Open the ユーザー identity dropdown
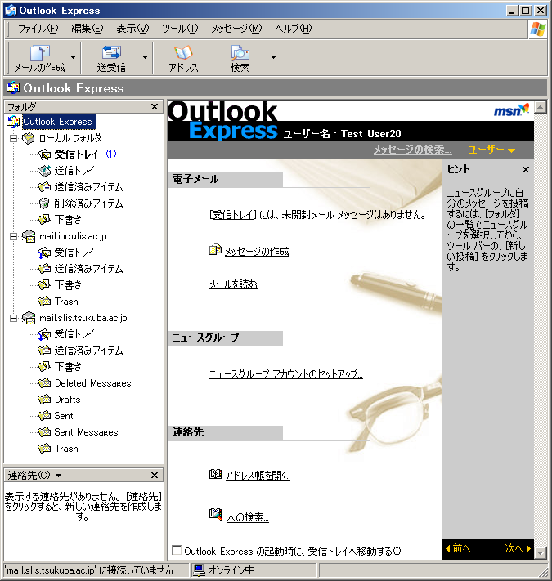Screen dimensions: 552x581 tap(491, 150)
